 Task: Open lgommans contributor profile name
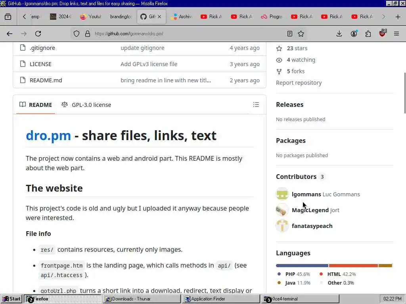point(306,194)
